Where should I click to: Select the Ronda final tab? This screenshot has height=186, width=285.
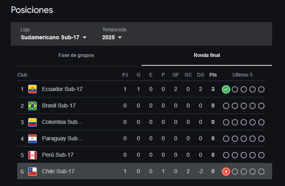click(x=207, y=55)
